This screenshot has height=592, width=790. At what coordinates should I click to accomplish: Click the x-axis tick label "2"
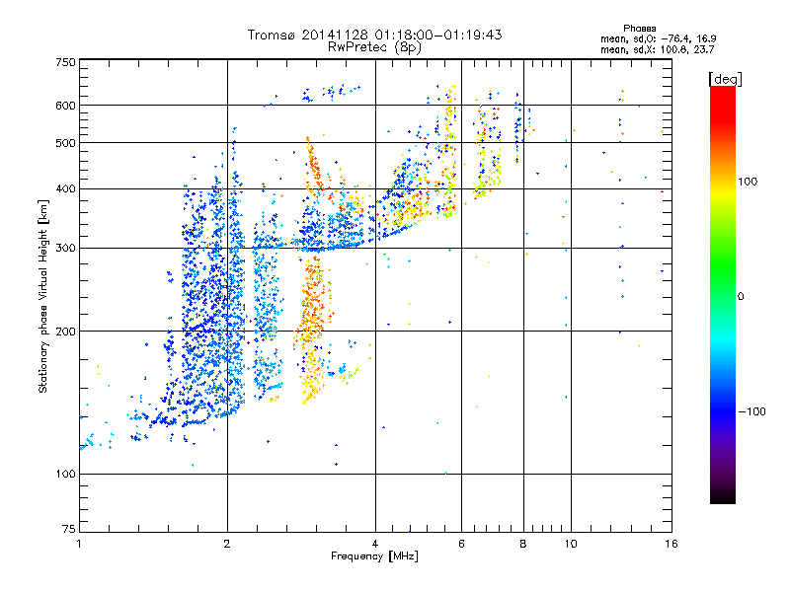(227, 544)
